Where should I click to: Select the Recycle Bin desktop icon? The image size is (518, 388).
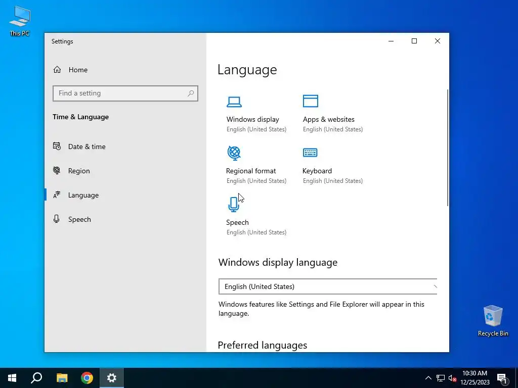pyautogui.click(x=493, y=321)
